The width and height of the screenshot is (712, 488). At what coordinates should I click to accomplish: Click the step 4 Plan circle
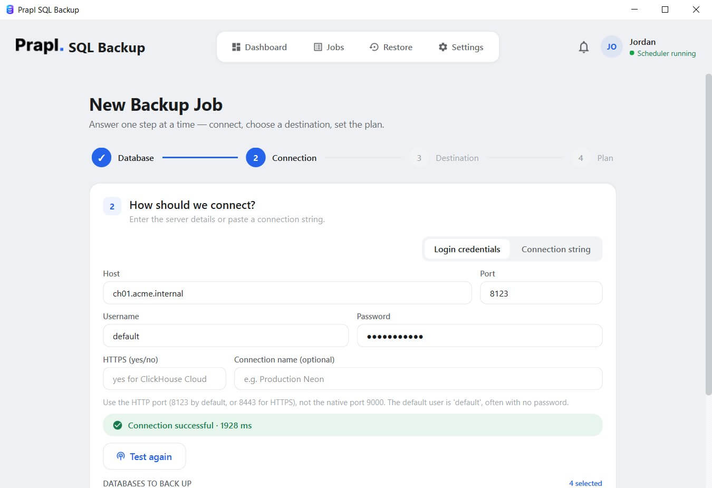tap(581, 158)
